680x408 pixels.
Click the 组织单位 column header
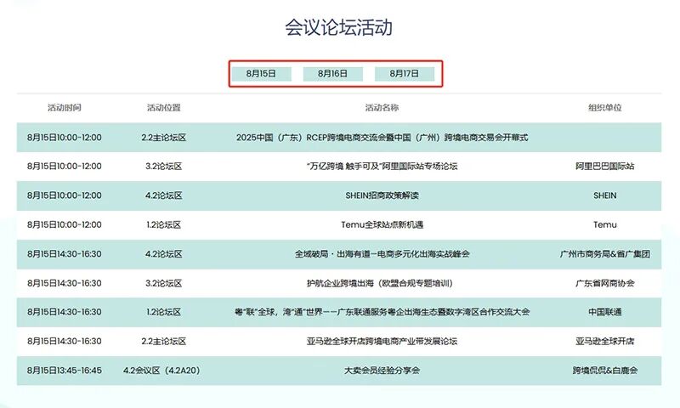point(605,108)
